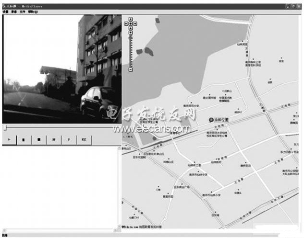Open the Help (帮助) menu
This screenshot has height=238, width=304.
click(x=32, y=11)
